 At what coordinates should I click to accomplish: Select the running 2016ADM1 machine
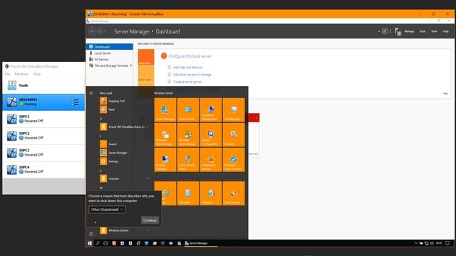pos(43,102)
